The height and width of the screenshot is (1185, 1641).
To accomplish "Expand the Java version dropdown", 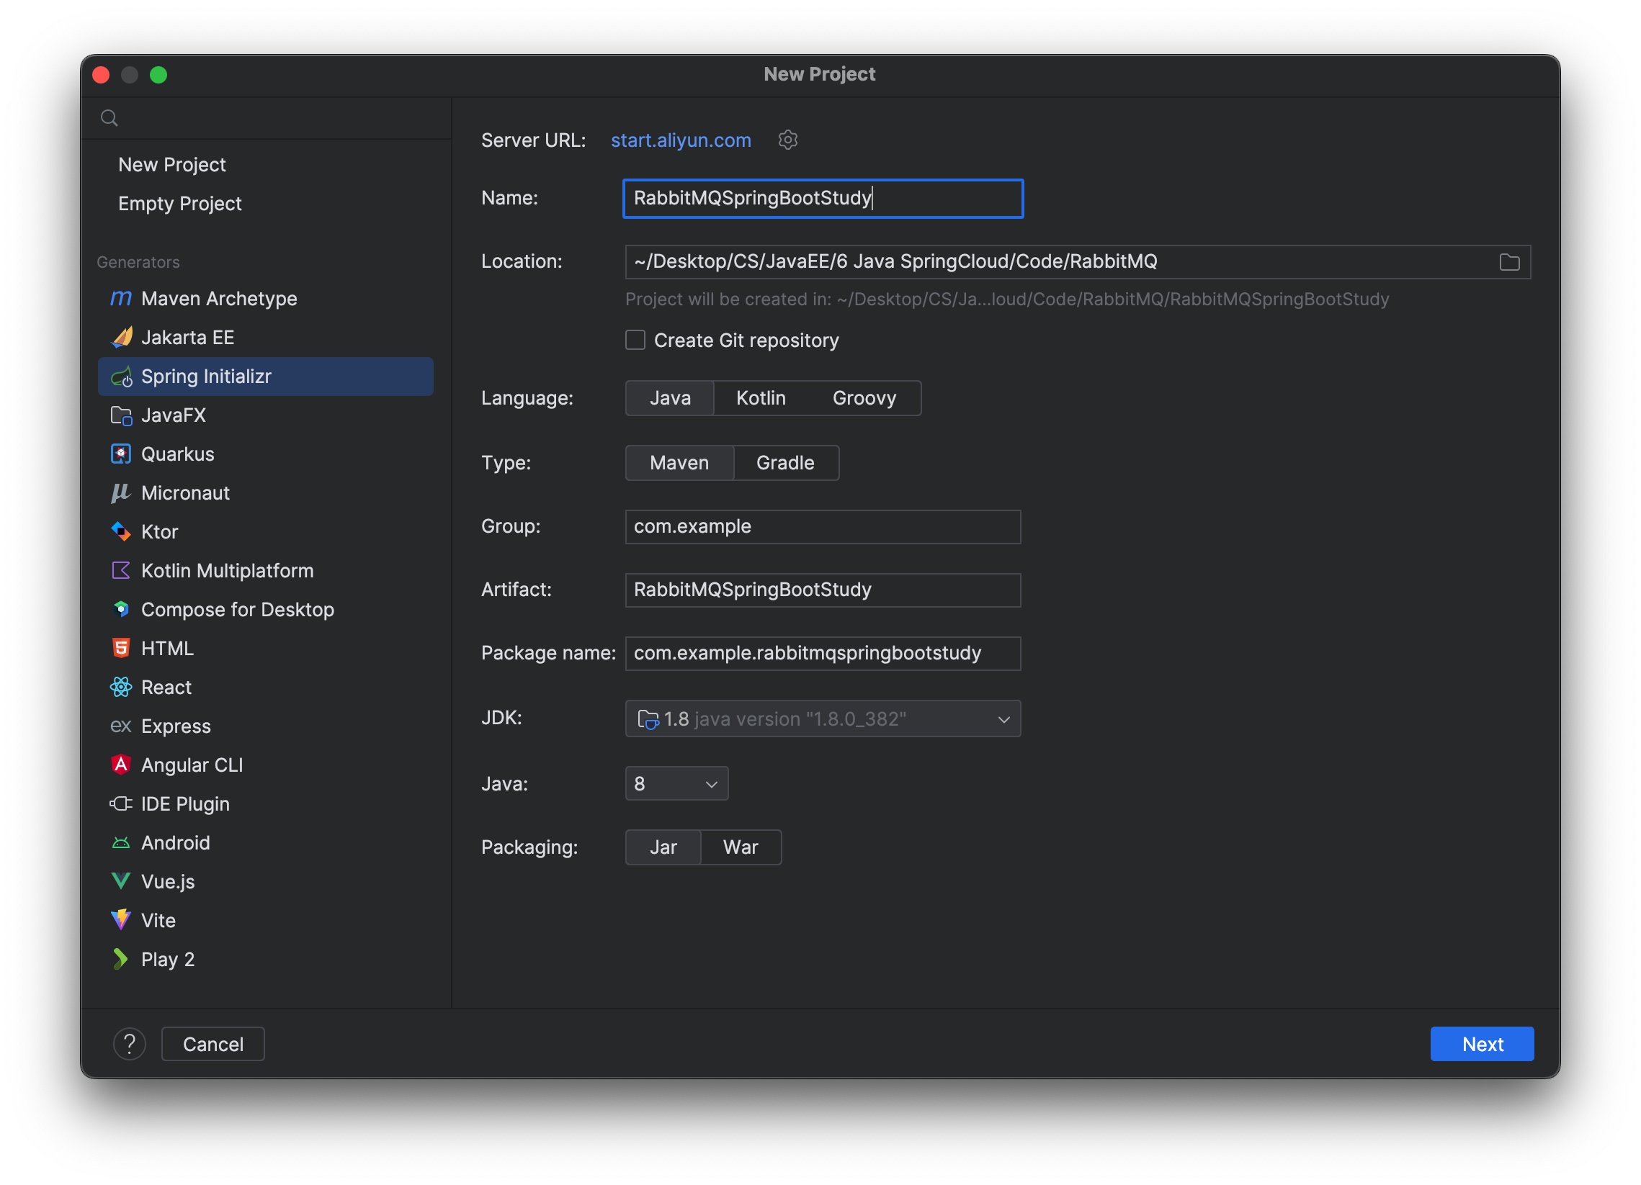I will coord(676,784).
